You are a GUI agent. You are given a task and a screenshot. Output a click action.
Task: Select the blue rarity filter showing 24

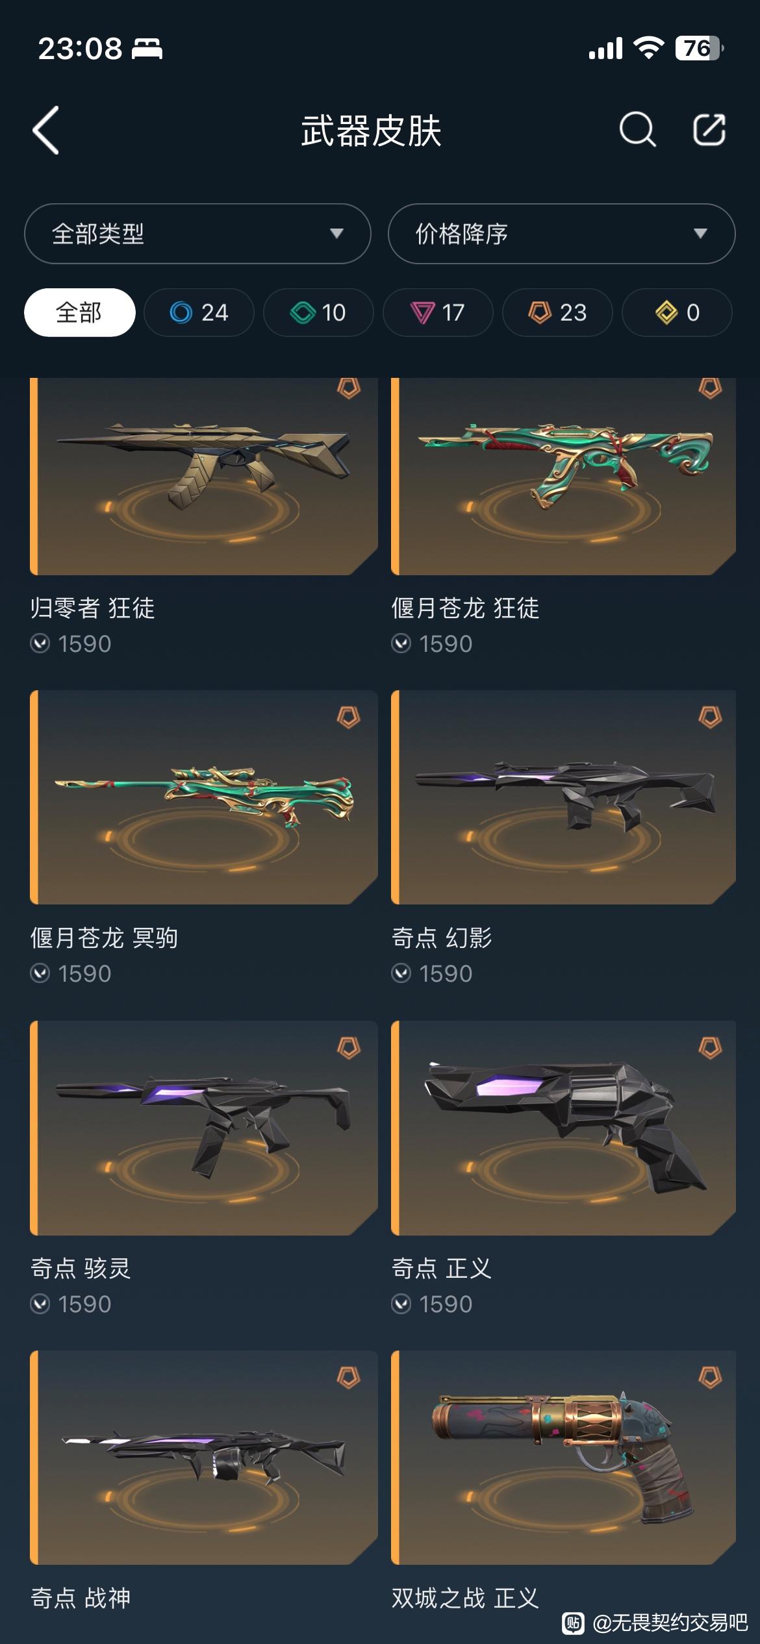199,312
